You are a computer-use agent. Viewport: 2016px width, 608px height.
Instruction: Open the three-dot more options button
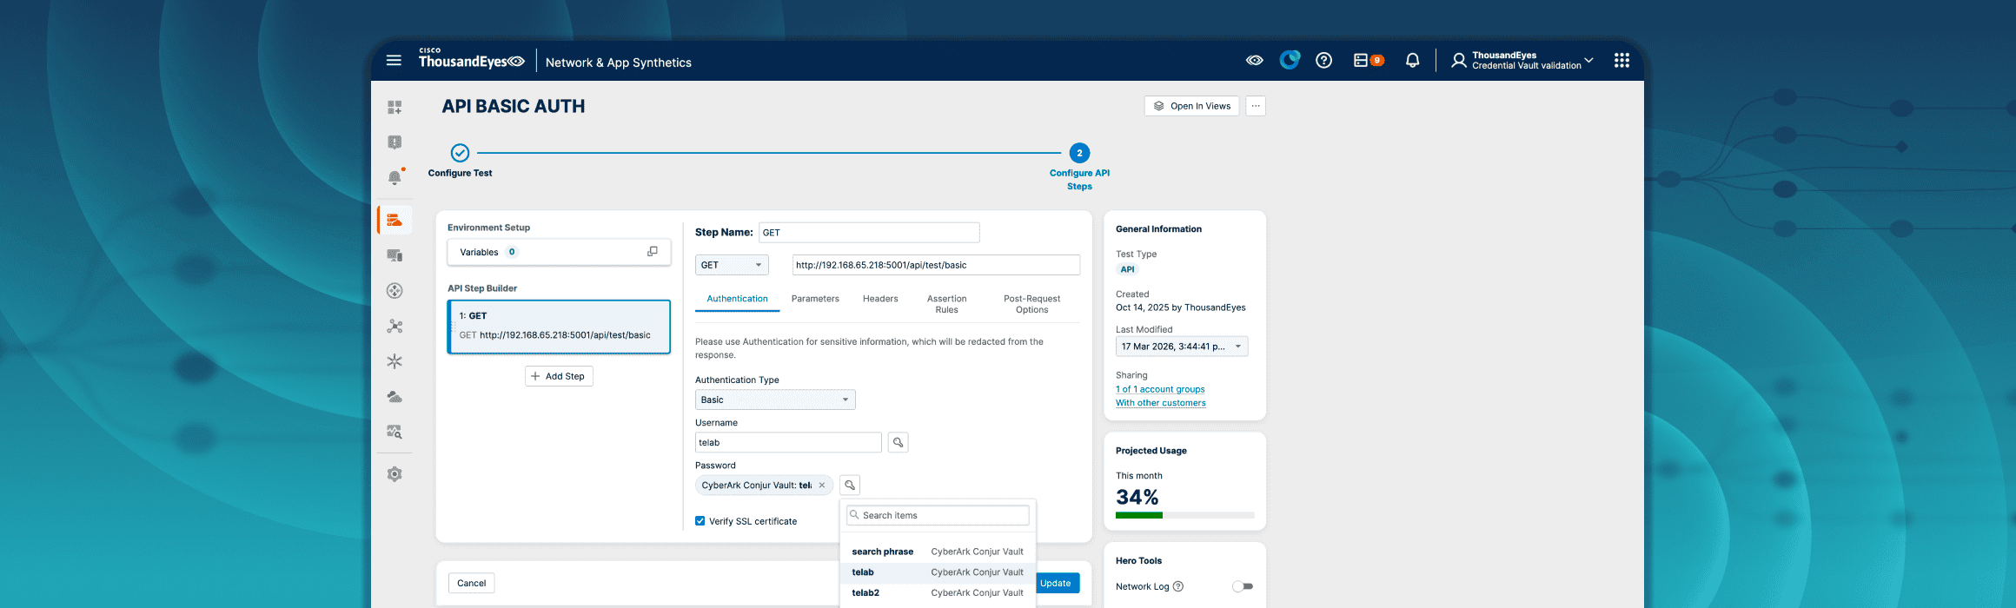click(x=1256, y=106)
